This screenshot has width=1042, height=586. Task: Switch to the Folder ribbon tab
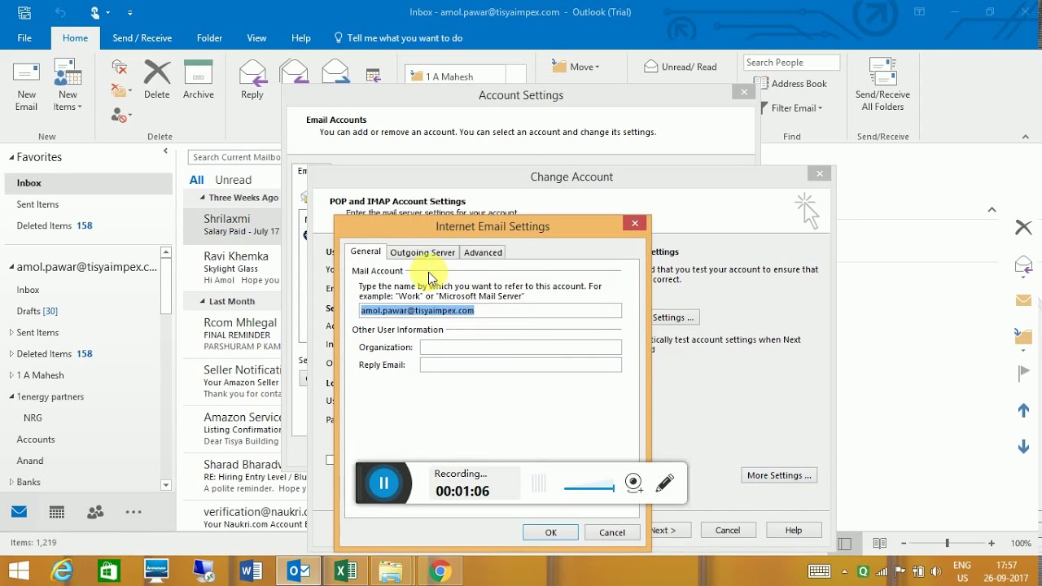[x=209, y=38]
